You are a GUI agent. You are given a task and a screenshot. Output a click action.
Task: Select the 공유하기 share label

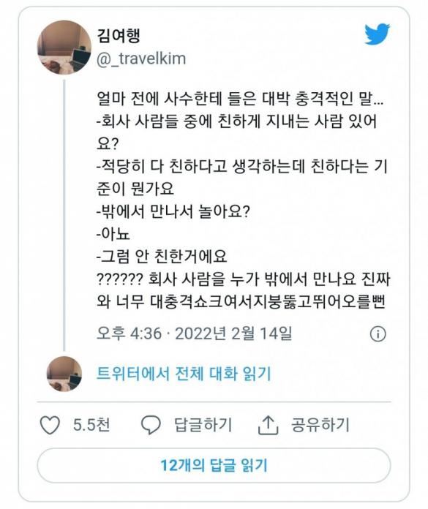(320, 425)
